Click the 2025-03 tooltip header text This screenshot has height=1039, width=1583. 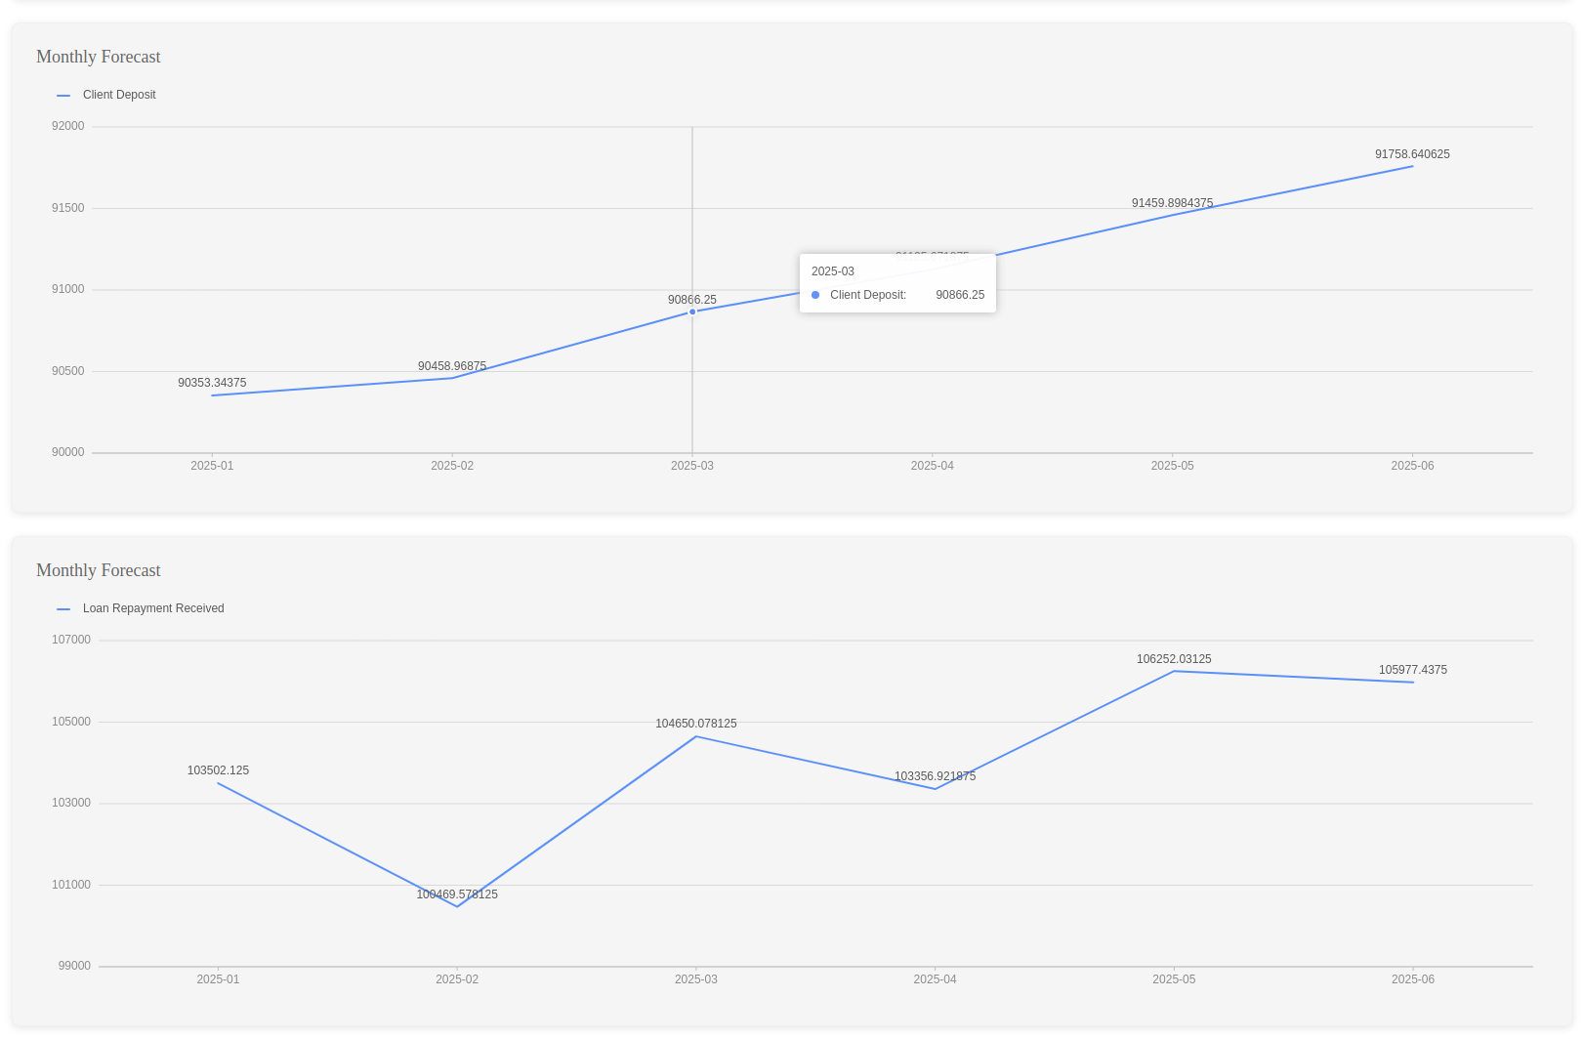pyautogui.click(x=833, y=271)
